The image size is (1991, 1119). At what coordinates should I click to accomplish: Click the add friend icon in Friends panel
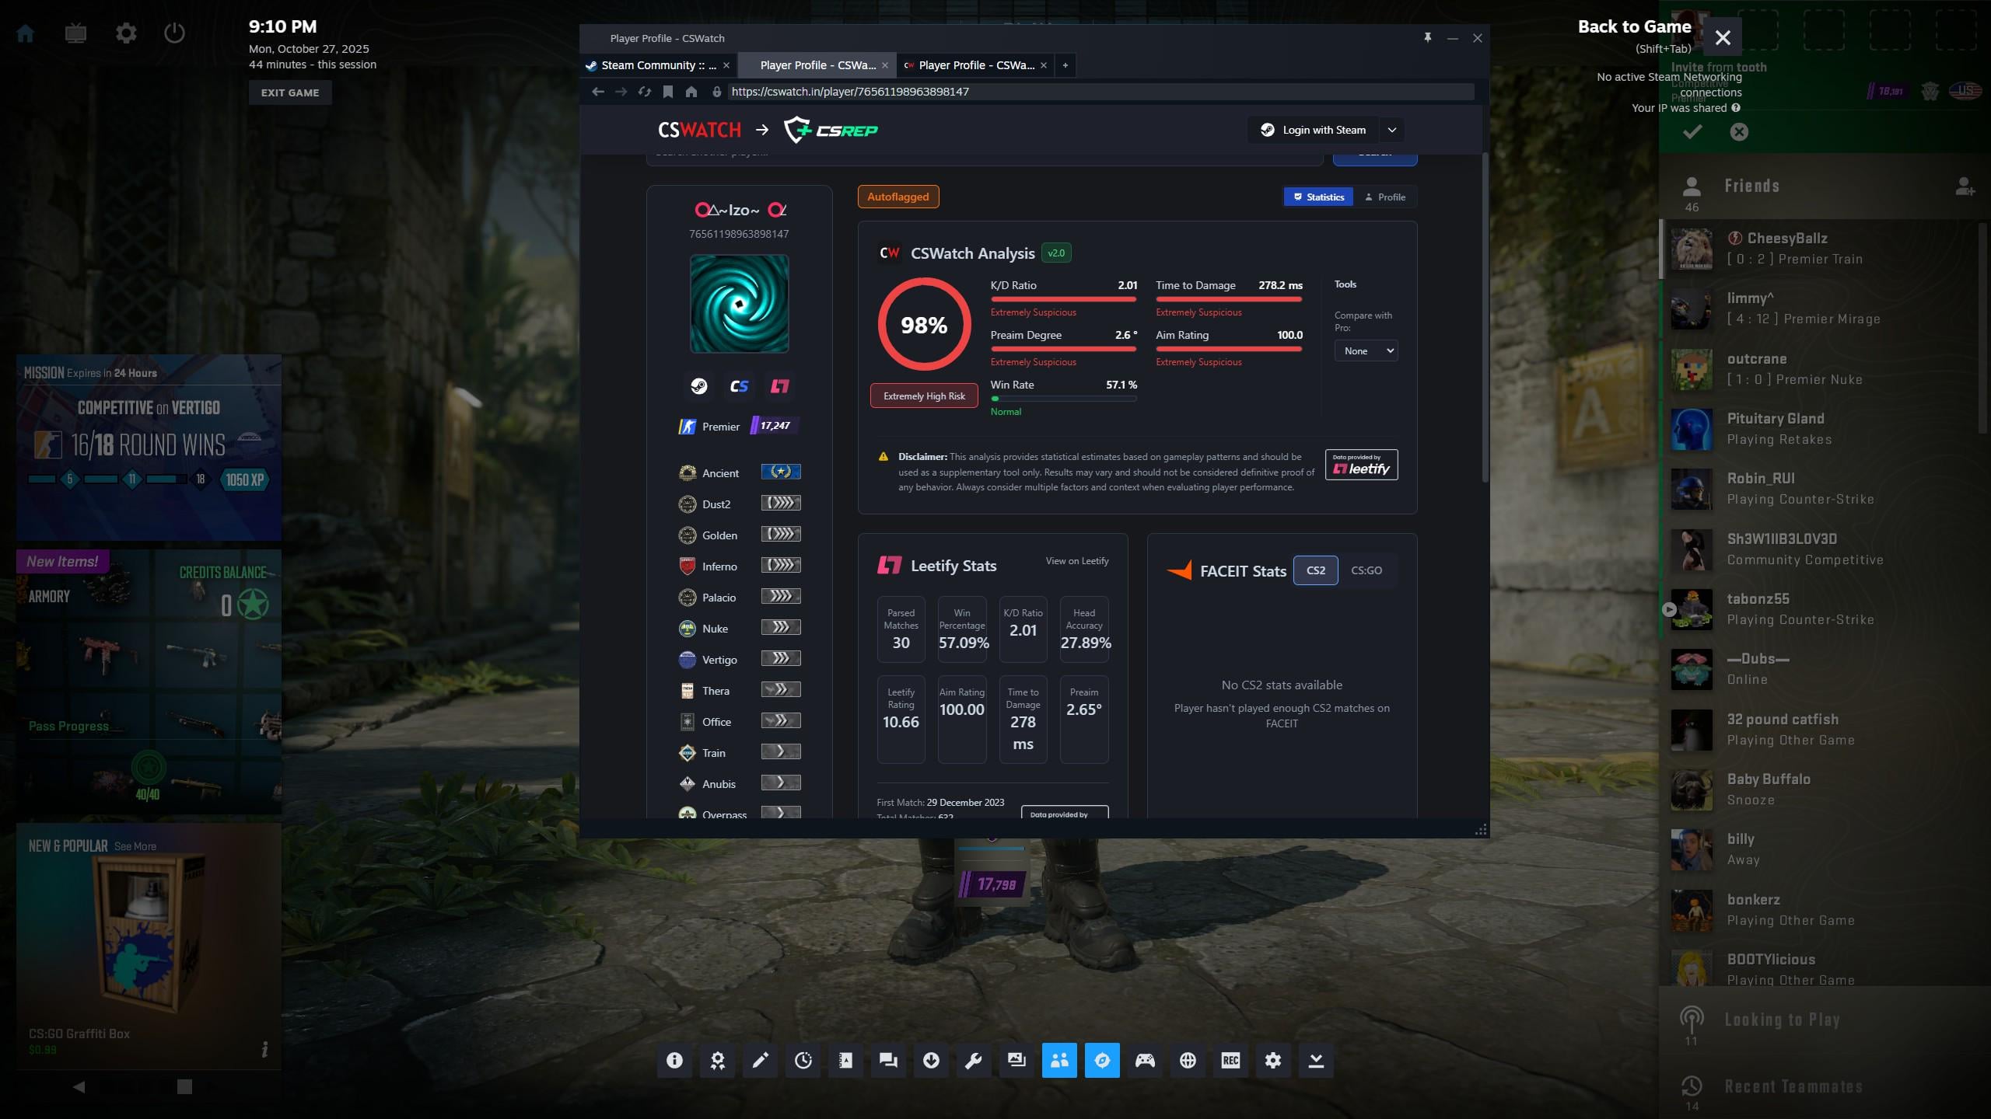pos(1965,186)
